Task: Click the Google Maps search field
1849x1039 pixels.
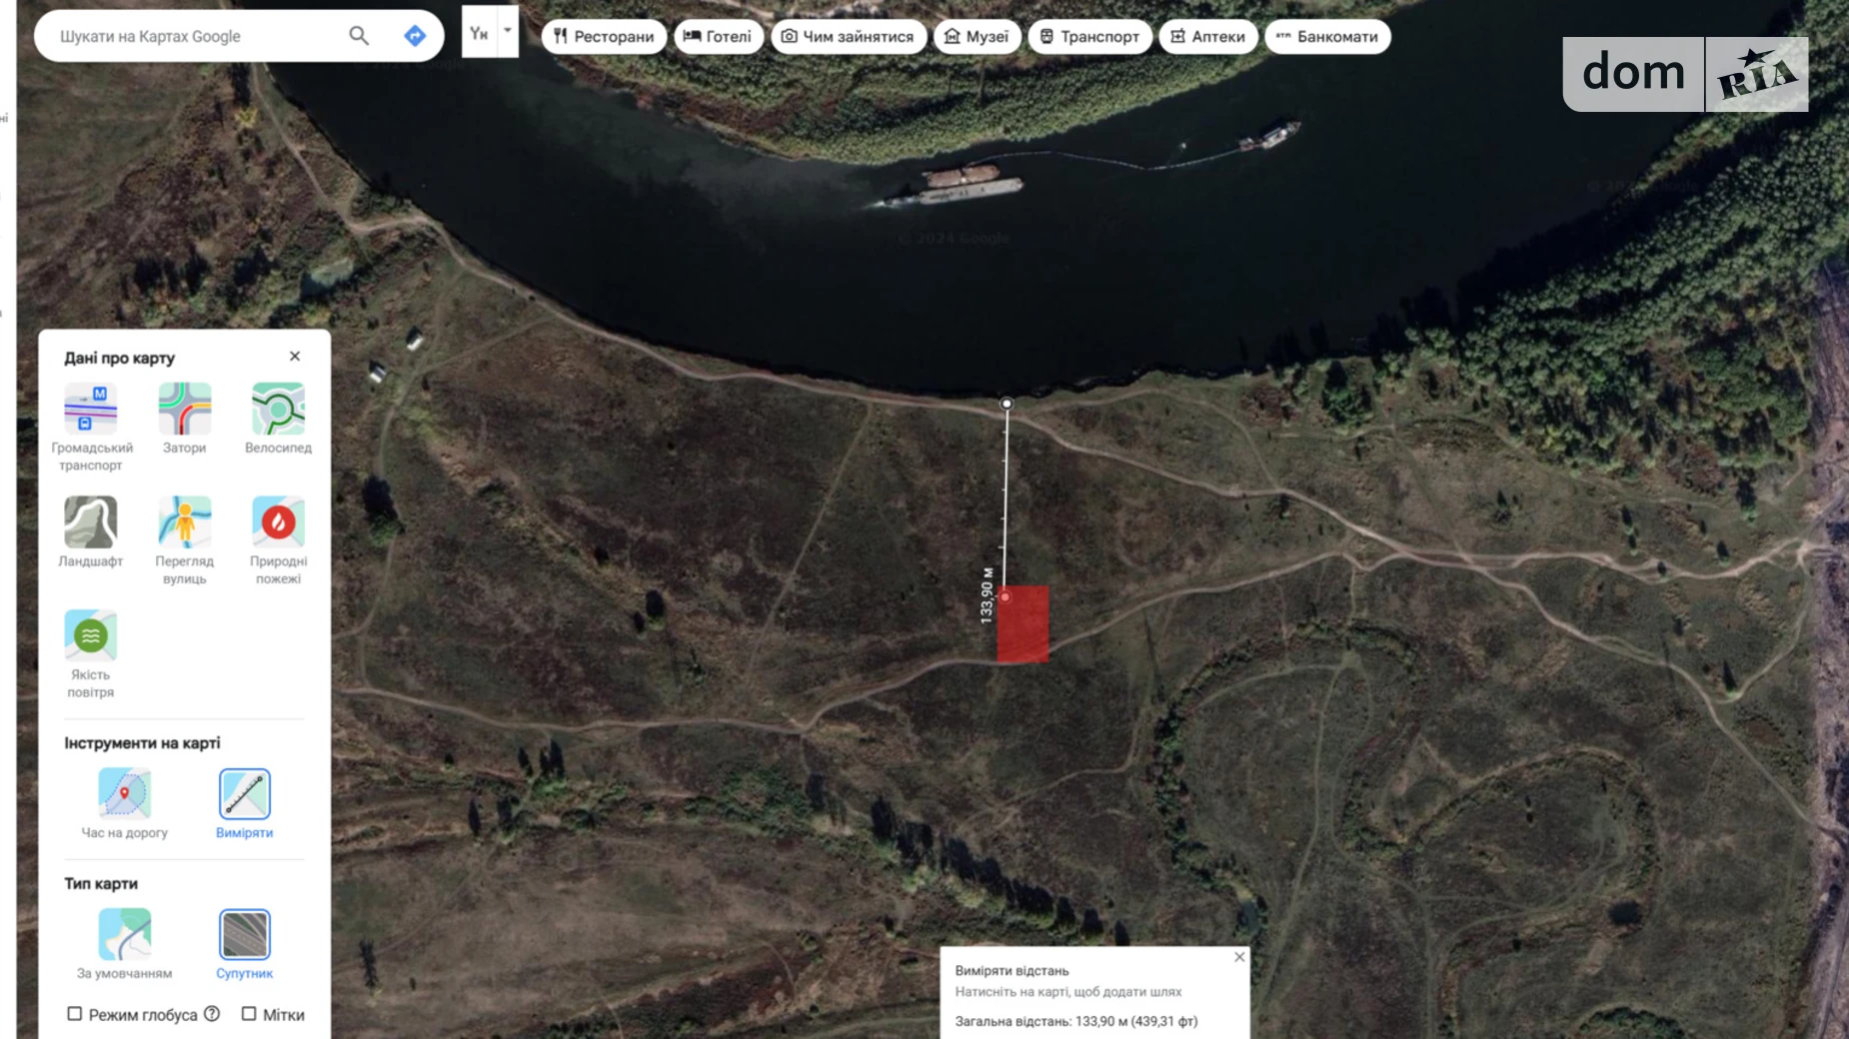Action: coord(190,37)
